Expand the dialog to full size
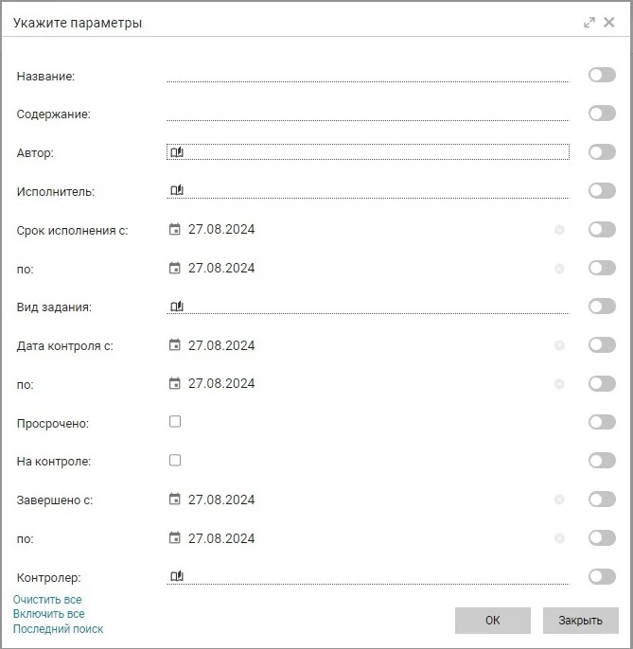 589,23
